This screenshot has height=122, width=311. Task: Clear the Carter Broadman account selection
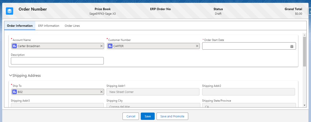click(101, 46)
